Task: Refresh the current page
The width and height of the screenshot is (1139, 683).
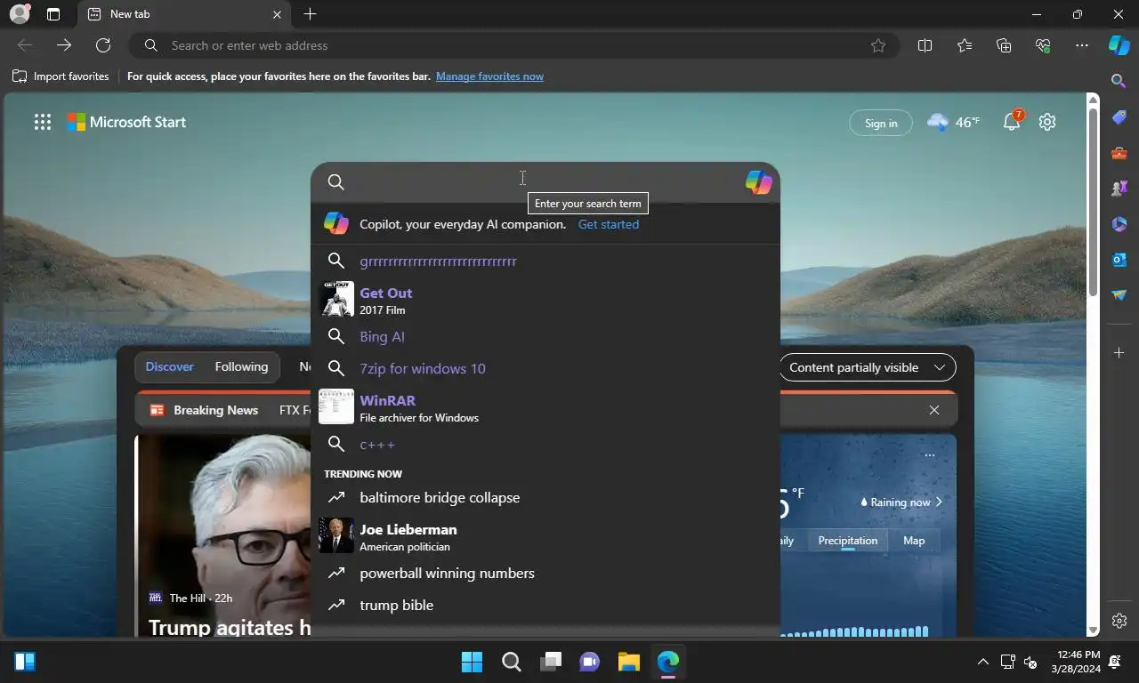Action: click(103, 45)
